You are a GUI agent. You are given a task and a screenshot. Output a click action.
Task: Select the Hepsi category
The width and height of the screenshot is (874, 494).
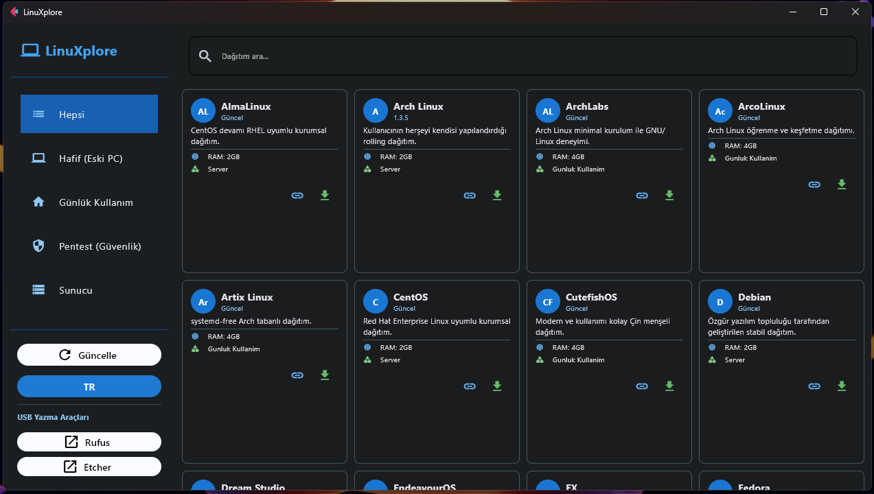tap(89, 114)
